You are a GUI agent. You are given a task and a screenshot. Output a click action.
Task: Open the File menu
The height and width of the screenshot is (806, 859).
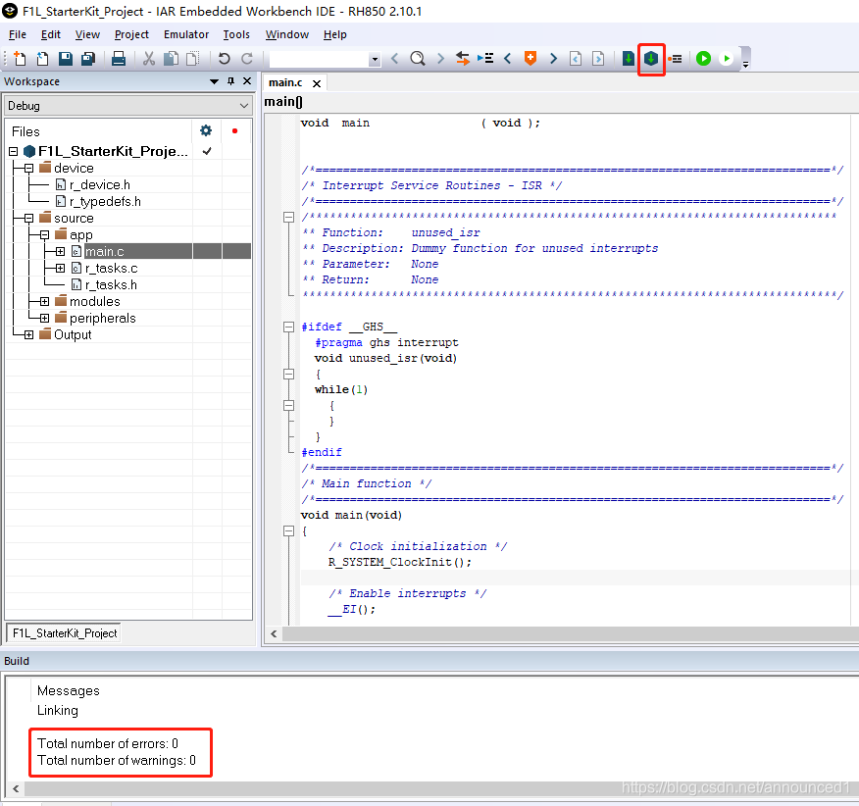coord(18,34)
